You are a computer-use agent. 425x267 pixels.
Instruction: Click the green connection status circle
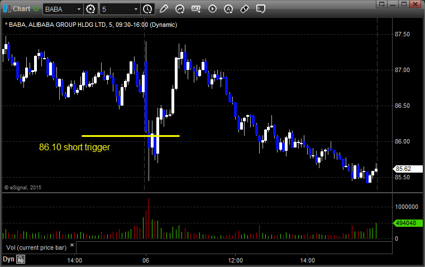click(36, 9)
